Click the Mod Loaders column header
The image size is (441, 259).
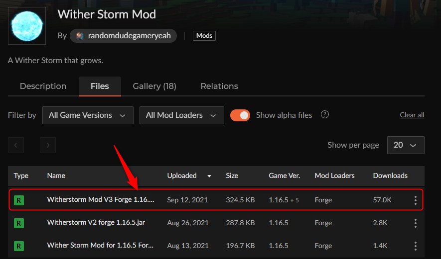[335, 175]
